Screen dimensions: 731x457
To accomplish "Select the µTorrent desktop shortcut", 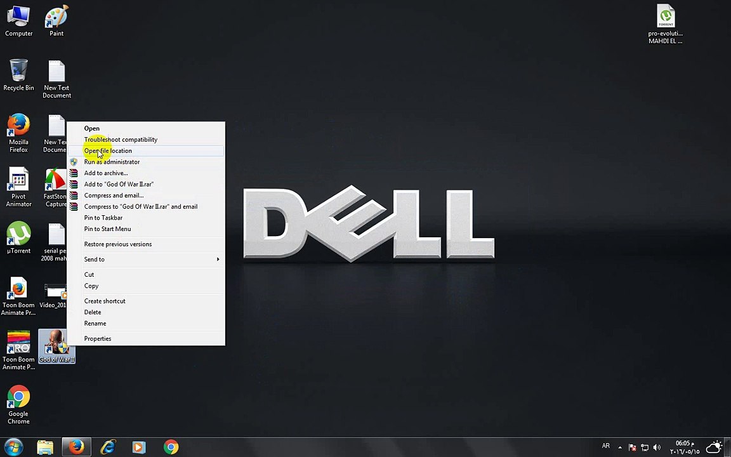I will (x=18, y=237).
